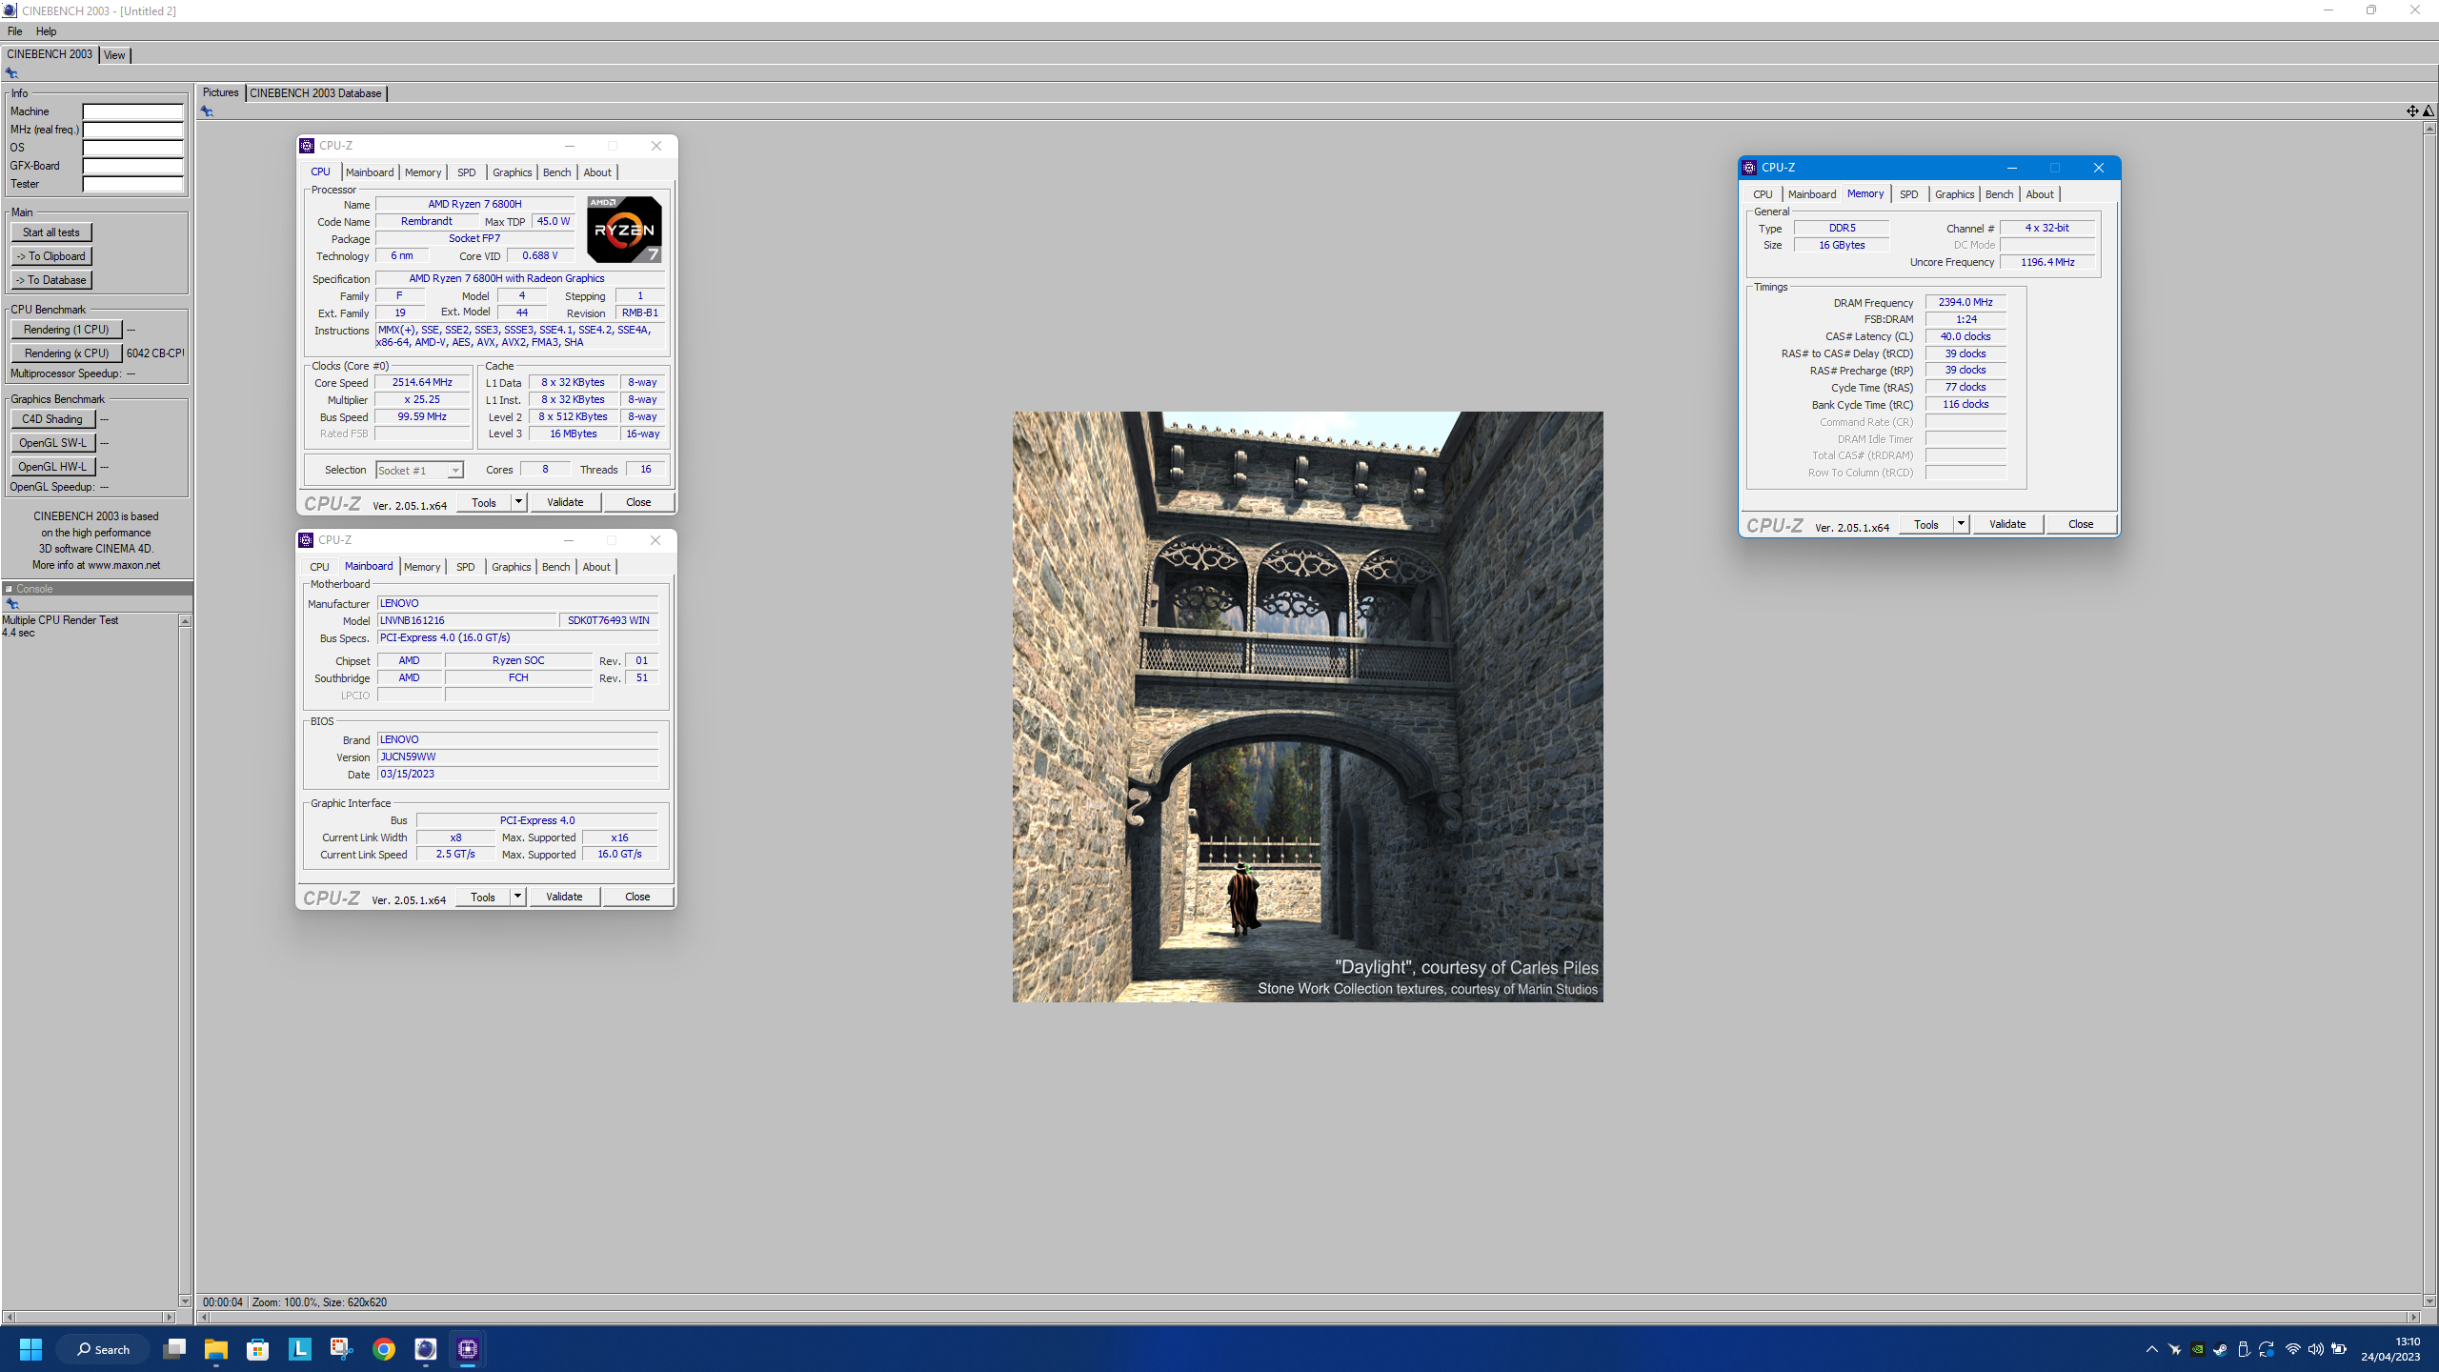This screenshot has height=1372, width=2439.
Task: Click the Console scroll down arrow
Action: pyautogui.click(x=185, y=1301)
